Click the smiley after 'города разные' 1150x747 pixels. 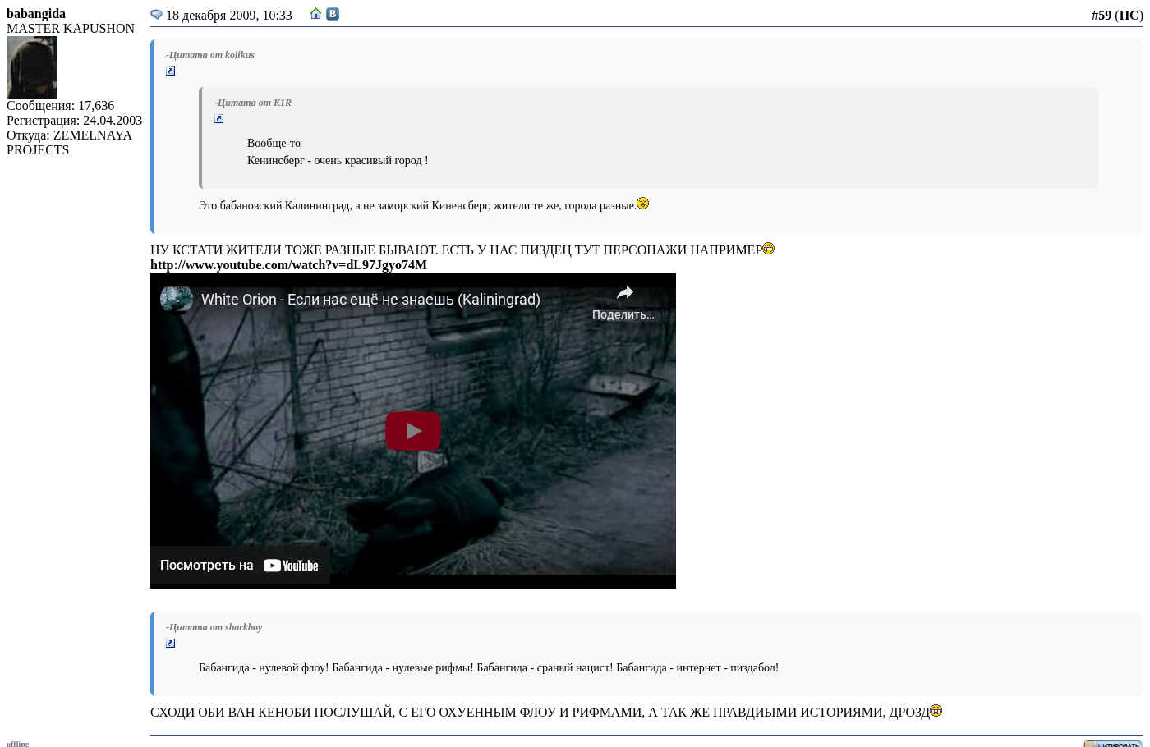(x=643, y=204)
